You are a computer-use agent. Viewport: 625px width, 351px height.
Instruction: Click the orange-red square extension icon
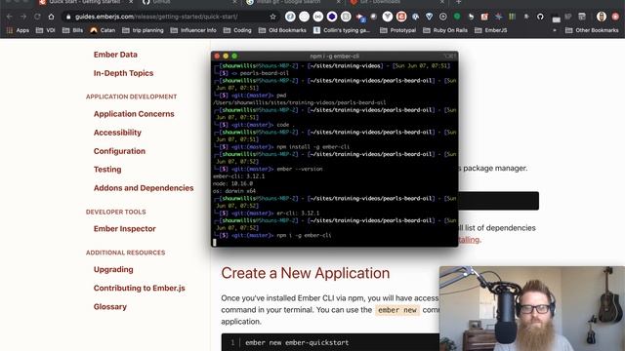[x=484, y=17]
